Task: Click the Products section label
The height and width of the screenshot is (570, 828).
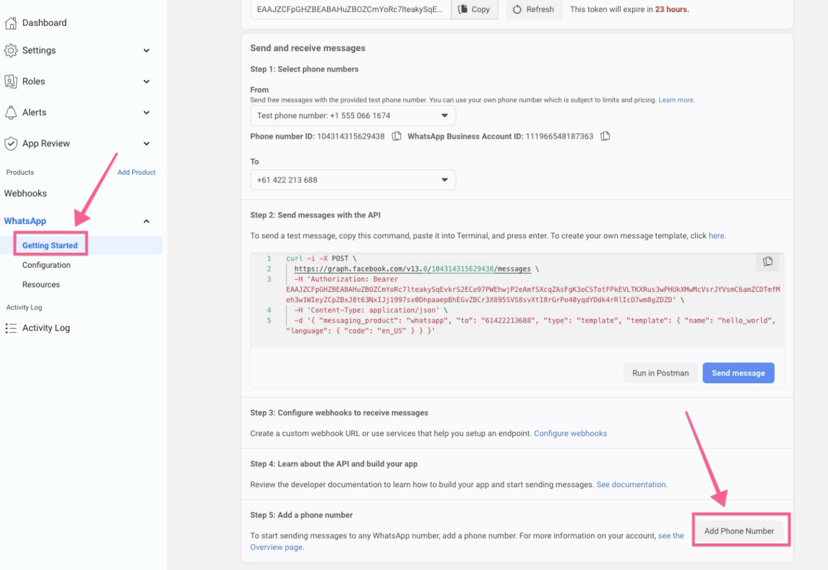Action: pyautogui.click(x=20, y=172)
